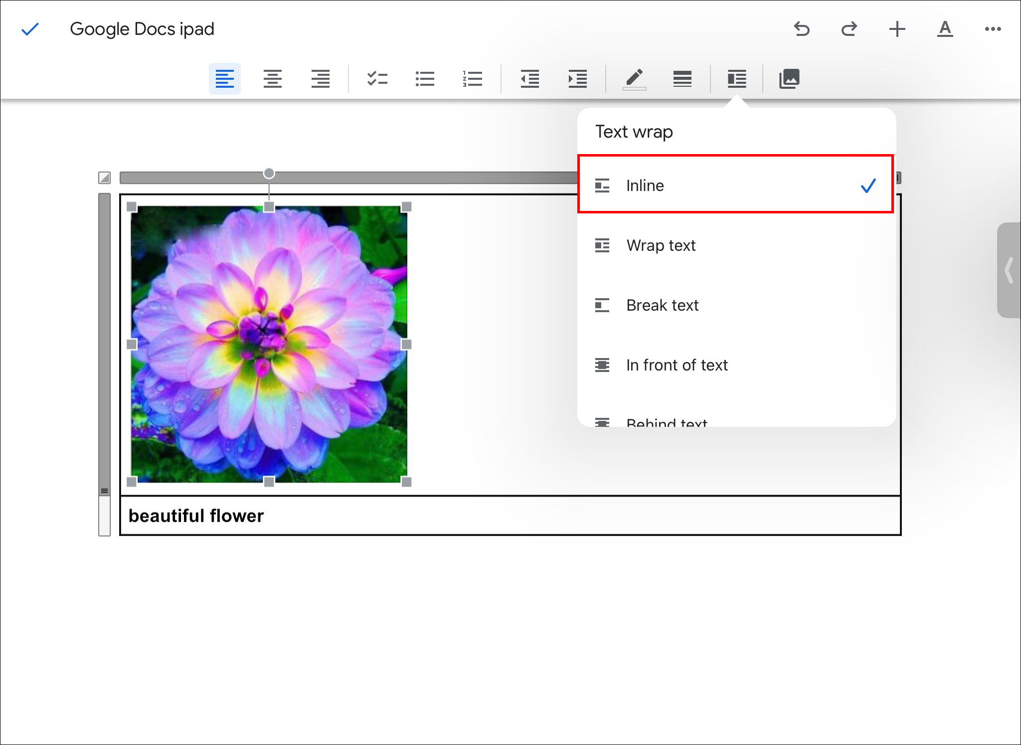Click the text wrap toolbar icon

click(736, 79)
